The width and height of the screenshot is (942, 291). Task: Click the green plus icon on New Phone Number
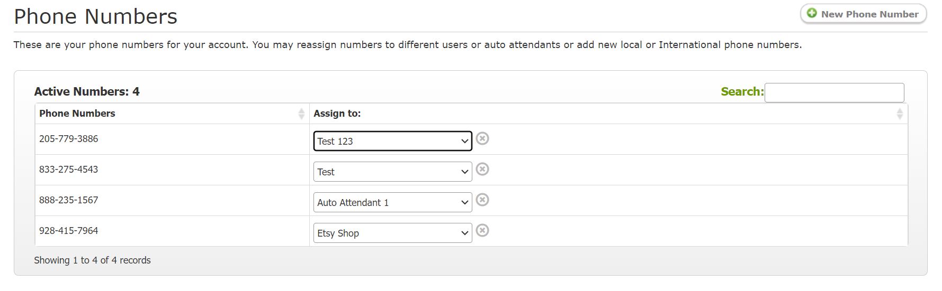coord(812,13)
